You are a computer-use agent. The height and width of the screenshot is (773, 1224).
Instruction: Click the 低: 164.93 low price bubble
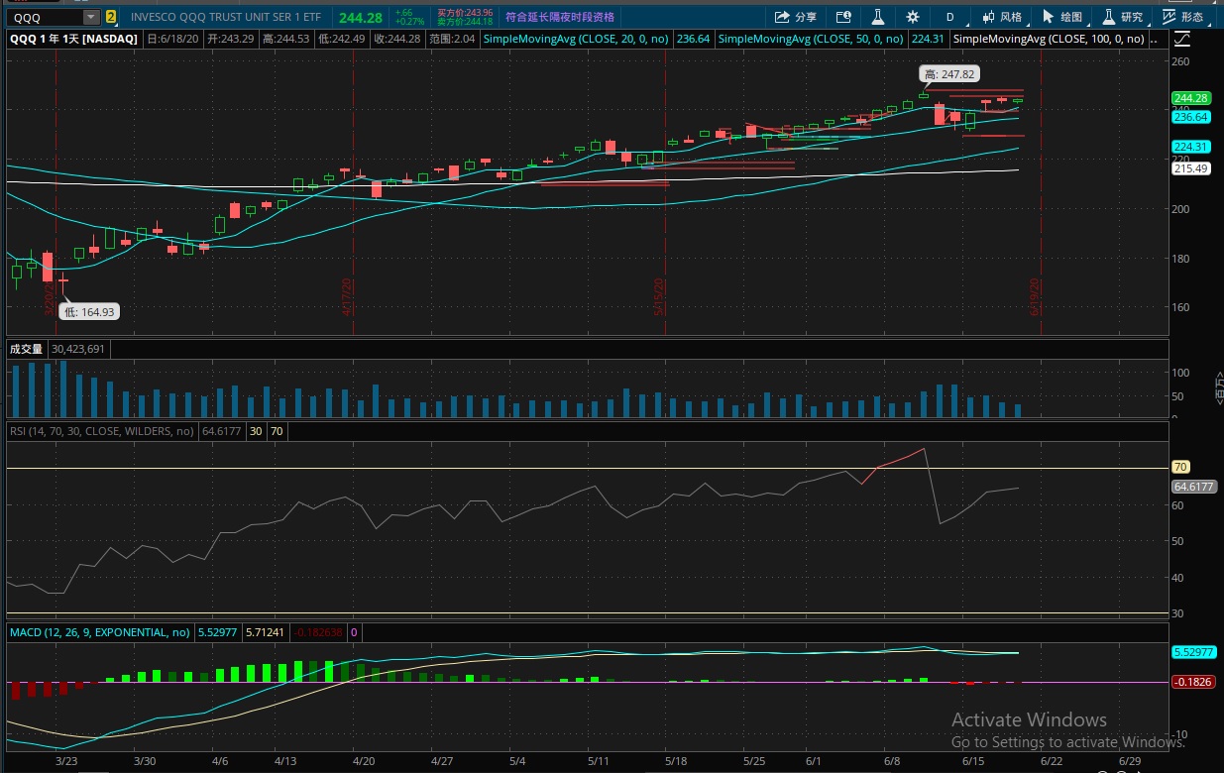tap(89, 311)
